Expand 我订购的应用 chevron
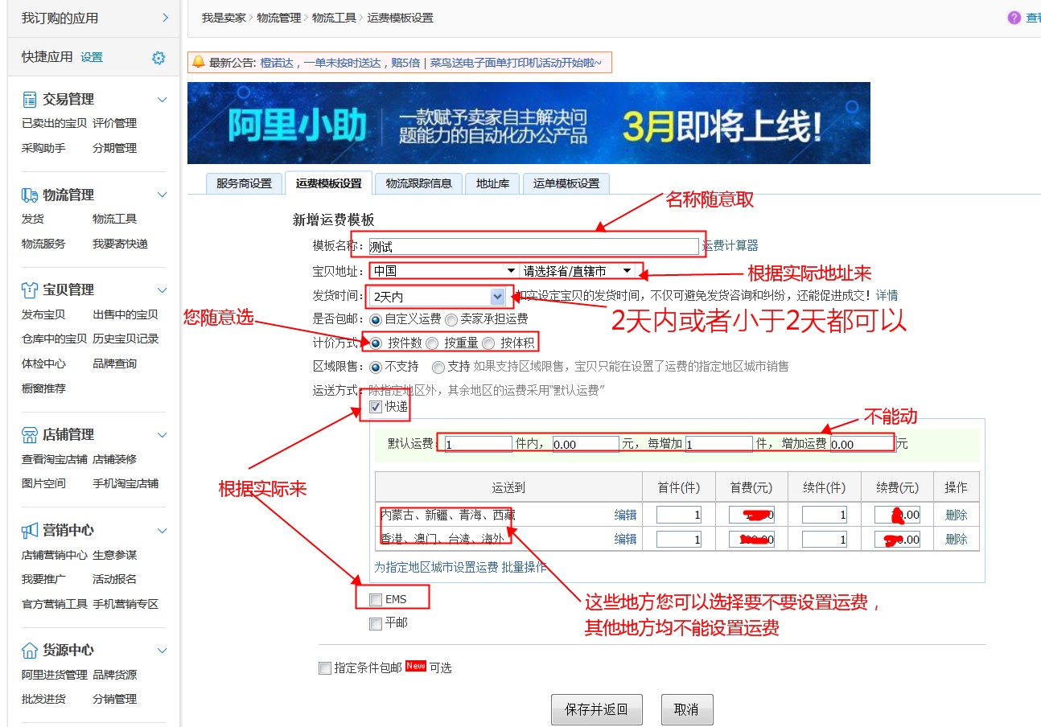The height and width of the screenshot is (727, 1041). [165, 18]
